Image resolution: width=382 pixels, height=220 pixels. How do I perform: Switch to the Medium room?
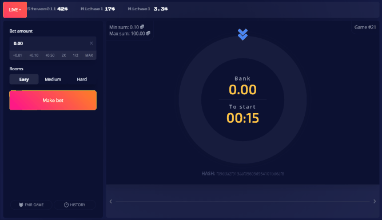click(x=53, y=79)
